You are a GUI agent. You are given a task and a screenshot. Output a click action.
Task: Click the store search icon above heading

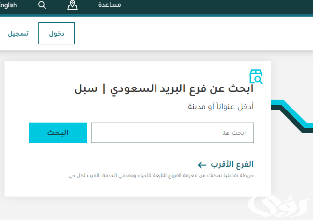(256, 76)
